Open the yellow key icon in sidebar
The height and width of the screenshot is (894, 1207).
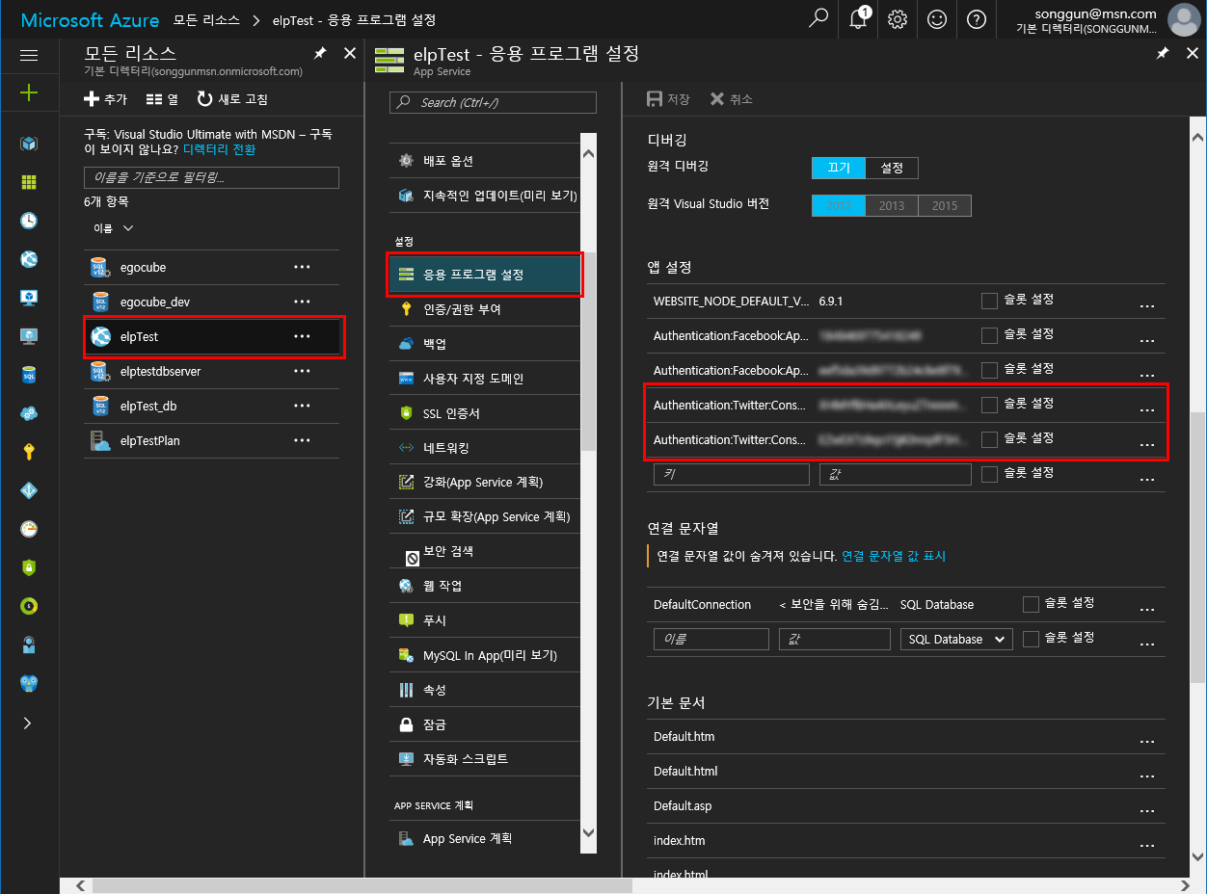29,452
